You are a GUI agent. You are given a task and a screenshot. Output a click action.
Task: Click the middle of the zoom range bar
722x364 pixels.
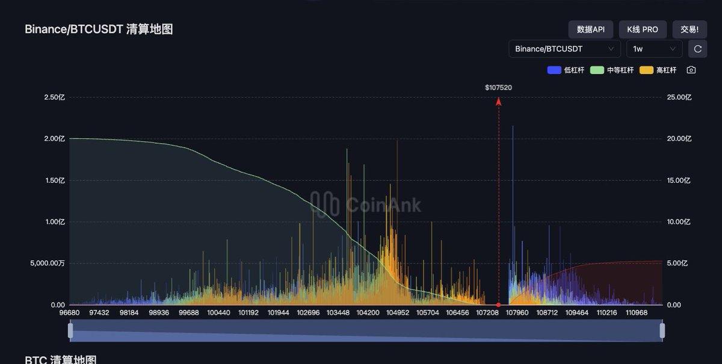click(366, 330)
